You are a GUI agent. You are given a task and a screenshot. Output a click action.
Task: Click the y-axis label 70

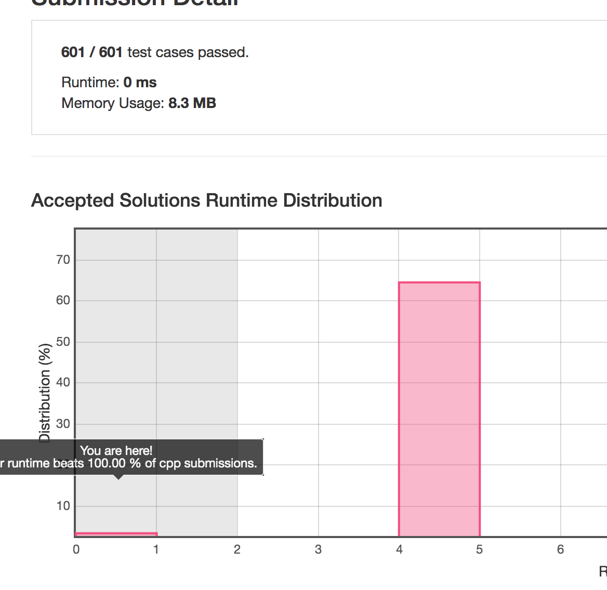(x=63, y=260)
